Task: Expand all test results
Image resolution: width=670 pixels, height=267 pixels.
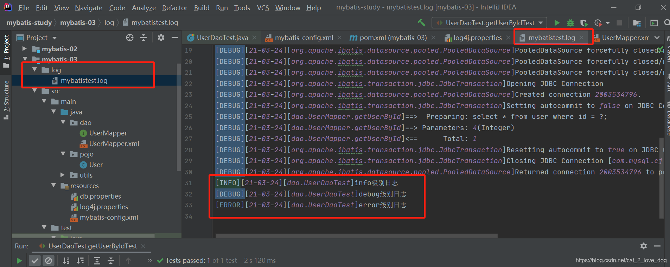Action: point(97,261)
